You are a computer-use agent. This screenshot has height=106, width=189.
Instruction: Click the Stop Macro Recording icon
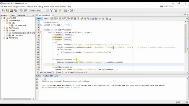pos(103,19)
